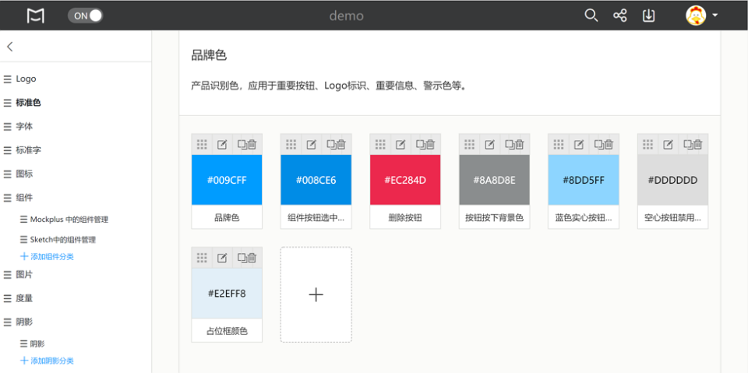
Task: Edit the #009CFF brand color card
Action: (x=222, y=144)
